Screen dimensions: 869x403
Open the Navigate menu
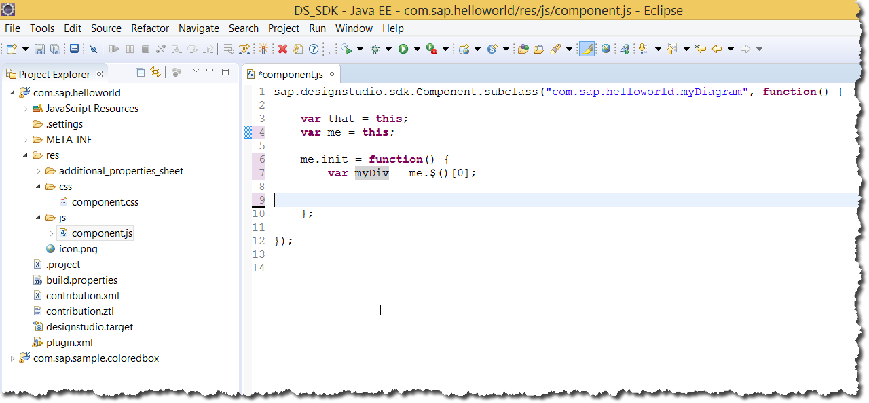(199, 28)
